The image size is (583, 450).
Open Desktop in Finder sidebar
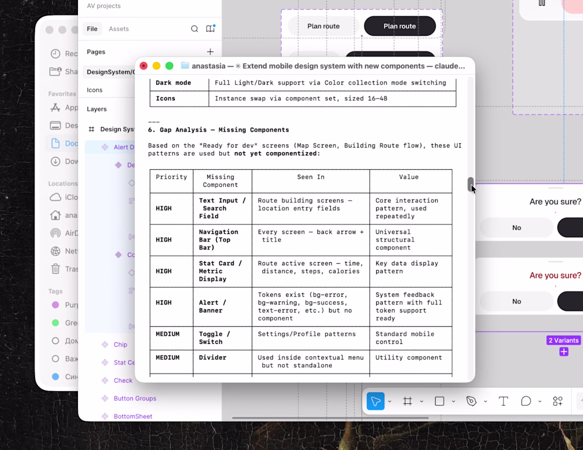[64, 125]
